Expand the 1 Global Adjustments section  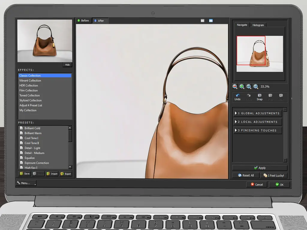click(x=258, y=113)
